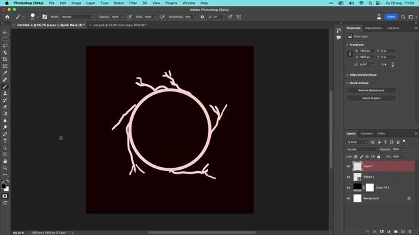Hide Color Fill 1 layer eye icon
The width and height of the screenshot is (419, 235).
[x=348, y=187]
